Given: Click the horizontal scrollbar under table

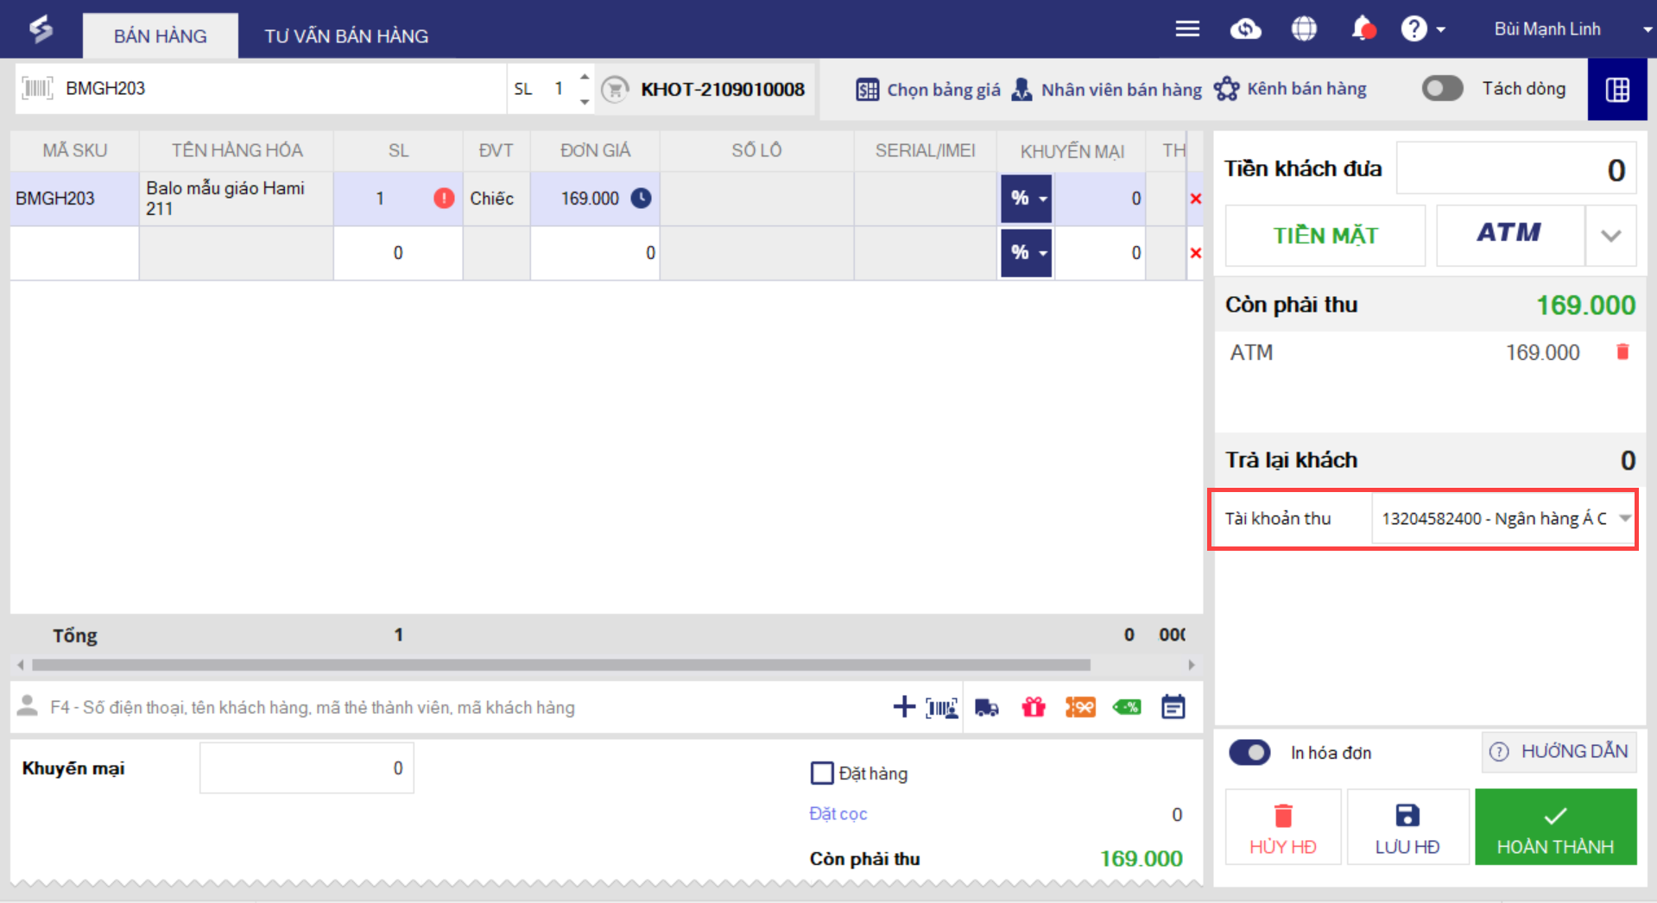Looking at the screenshot, I should point(561,665).
